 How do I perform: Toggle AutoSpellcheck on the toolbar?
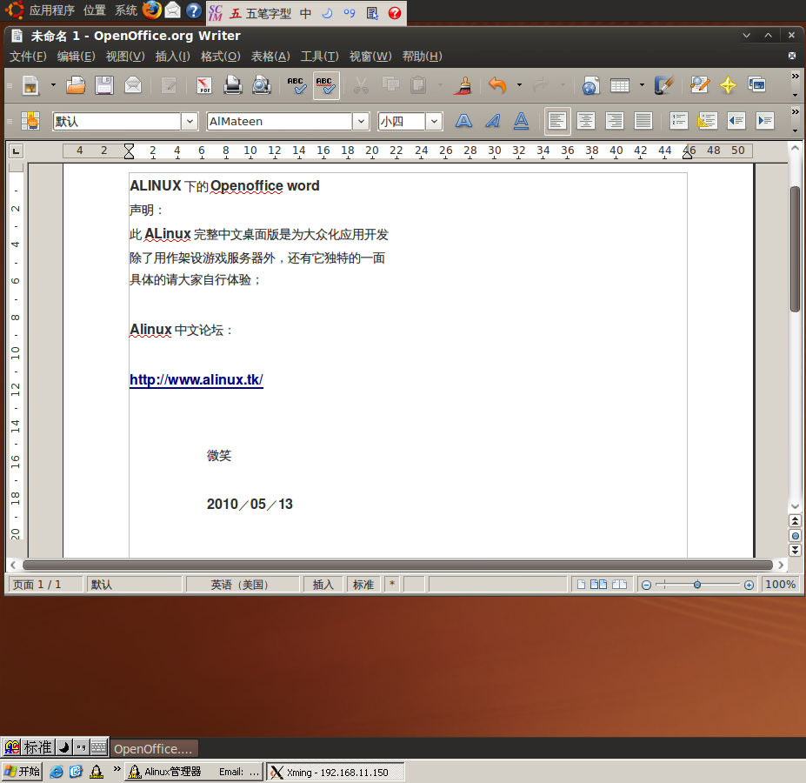click(326, 85)
